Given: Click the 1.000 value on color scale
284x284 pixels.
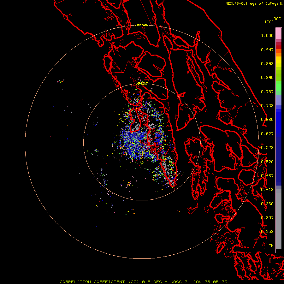Looking at the screenshot, I should pyautogui.click(x=267, y=35).
